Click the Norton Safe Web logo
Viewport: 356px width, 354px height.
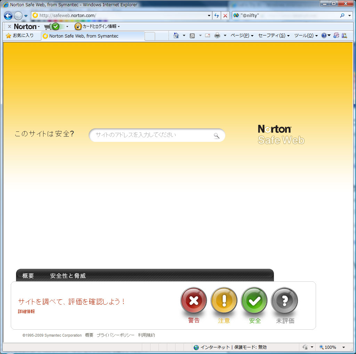coord(281,135)
